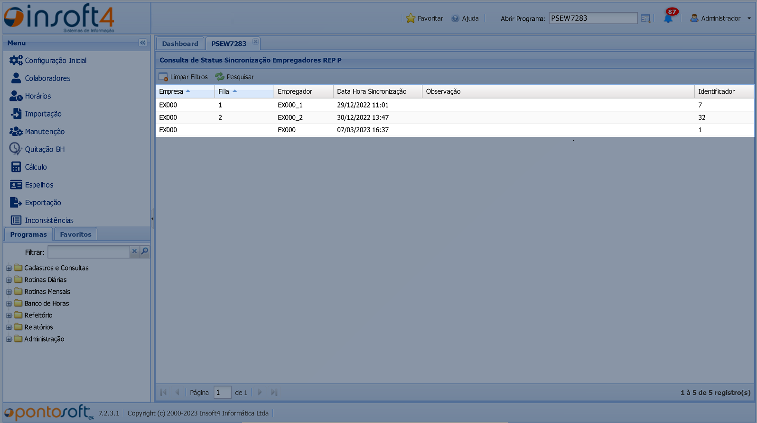
Task: Click the Pesquisar button
Action: coord(235,77)
